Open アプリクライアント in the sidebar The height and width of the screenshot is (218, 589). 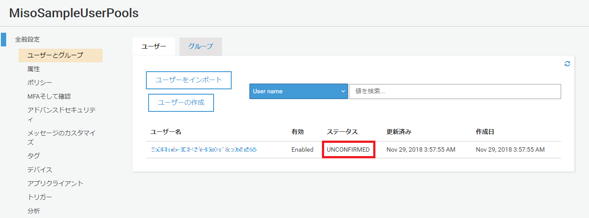[x=55, y=184]
